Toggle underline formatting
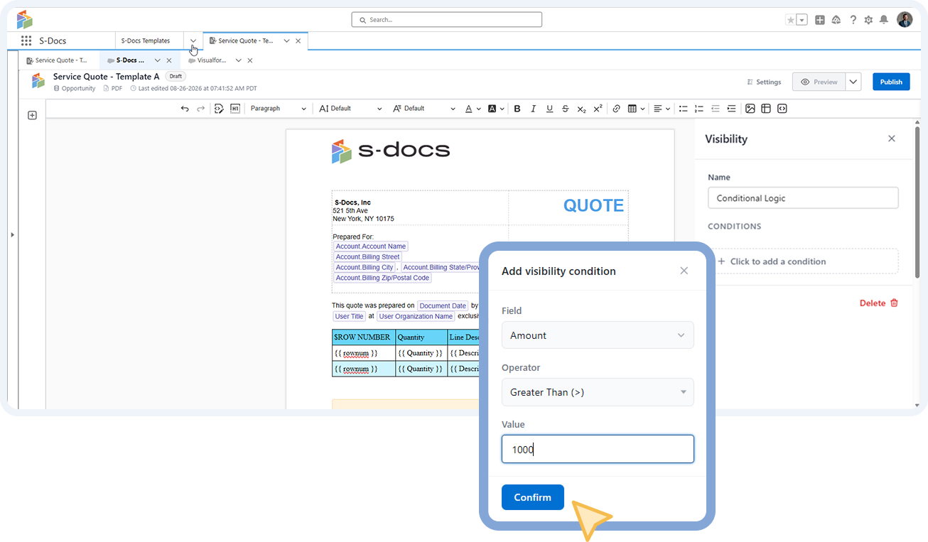Screen dimensions: 928x542 click(549, 109)
